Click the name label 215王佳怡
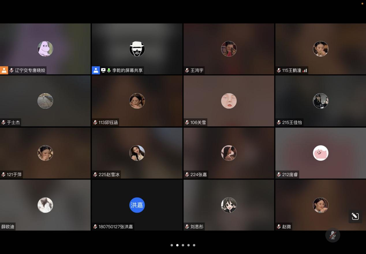Image resolution: width=366 pixels, height=254 pixels. click(x=292, y=123)
